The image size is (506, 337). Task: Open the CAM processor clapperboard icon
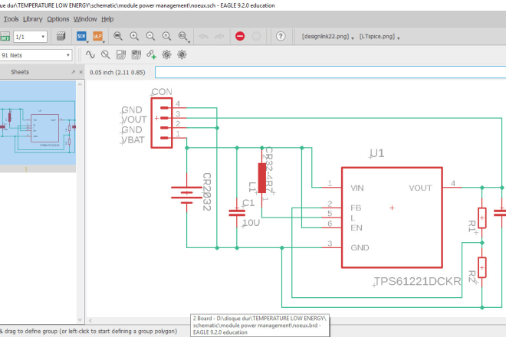click(x=61, y=36)
